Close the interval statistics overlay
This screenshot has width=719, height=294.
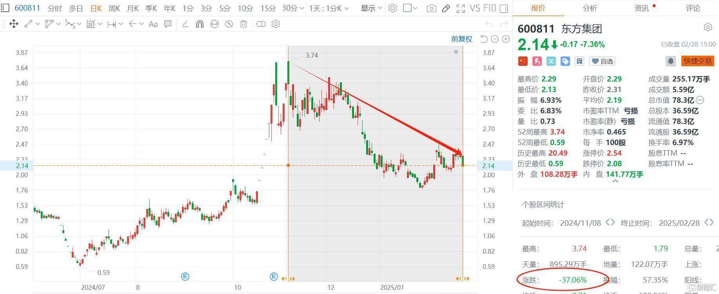456,52
